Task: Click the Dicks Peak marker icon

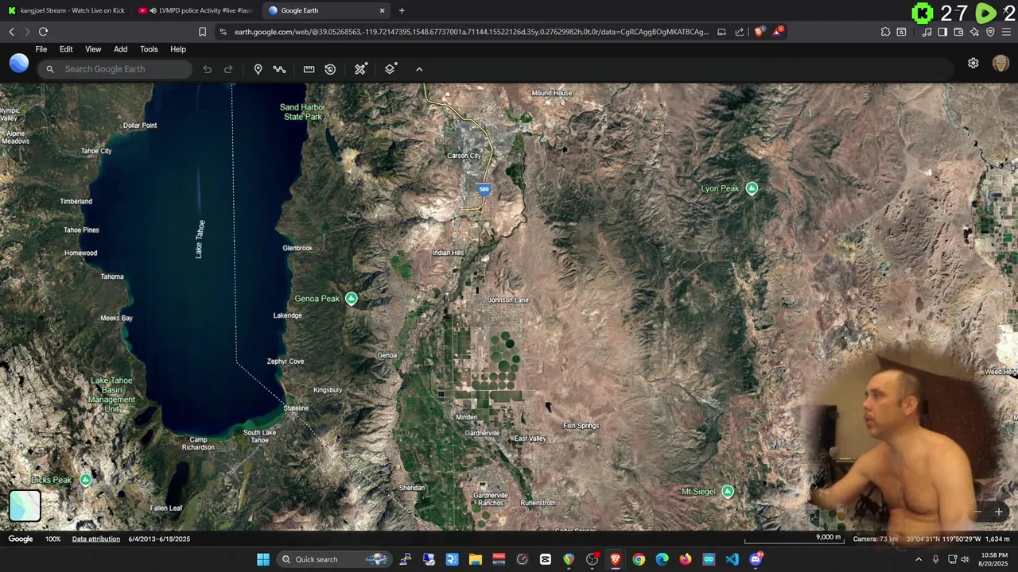Action: click(85, 480)
